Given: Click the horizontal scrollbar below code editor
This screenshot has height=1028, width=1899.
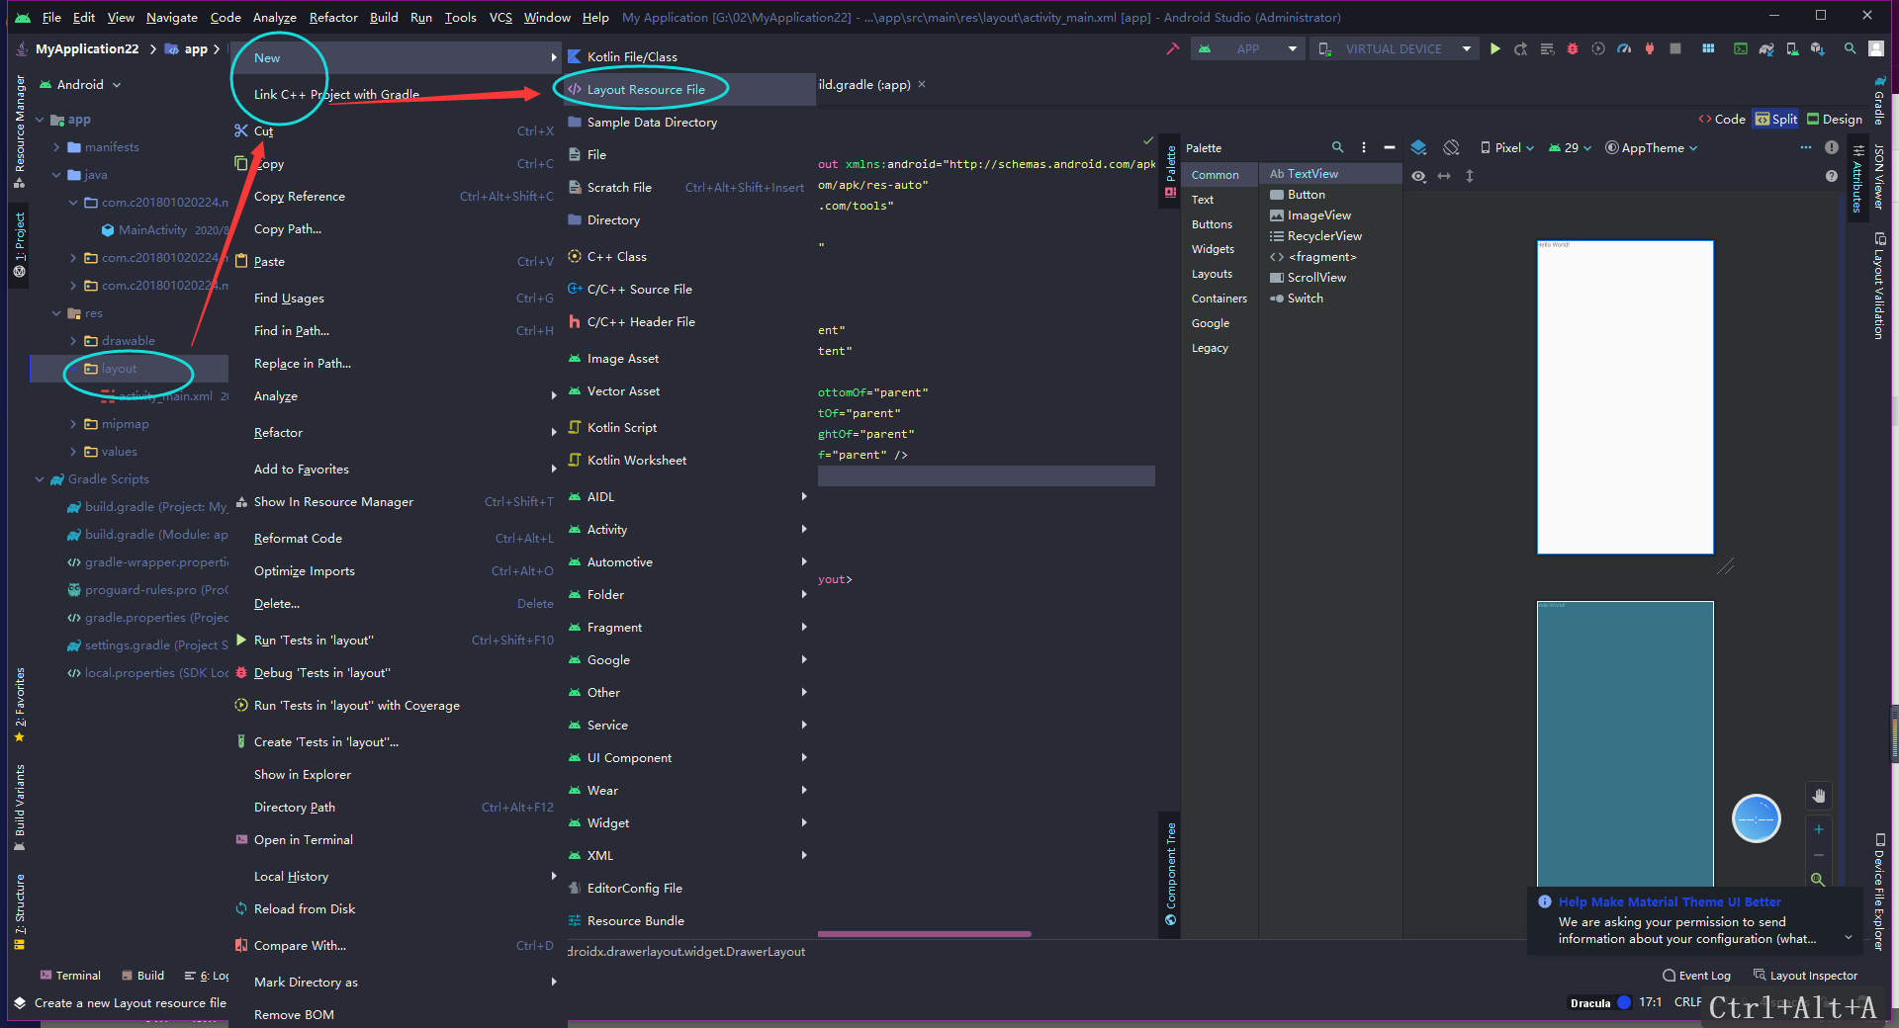Looking at the screenshot, I should click(925, 933).
